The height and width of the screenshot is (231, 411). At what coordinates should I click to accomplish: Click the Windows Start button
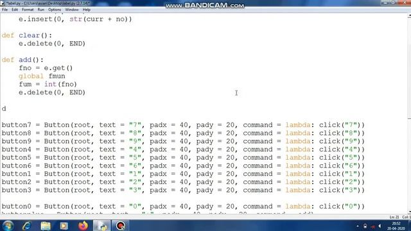coord(8,225)
